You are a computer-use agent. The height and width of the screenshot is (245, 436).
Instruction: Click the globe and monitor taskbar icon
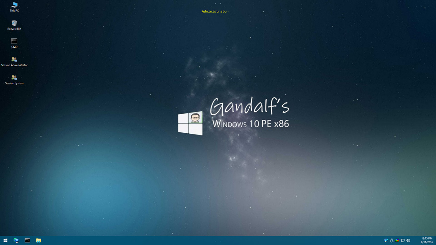[16, 241]
